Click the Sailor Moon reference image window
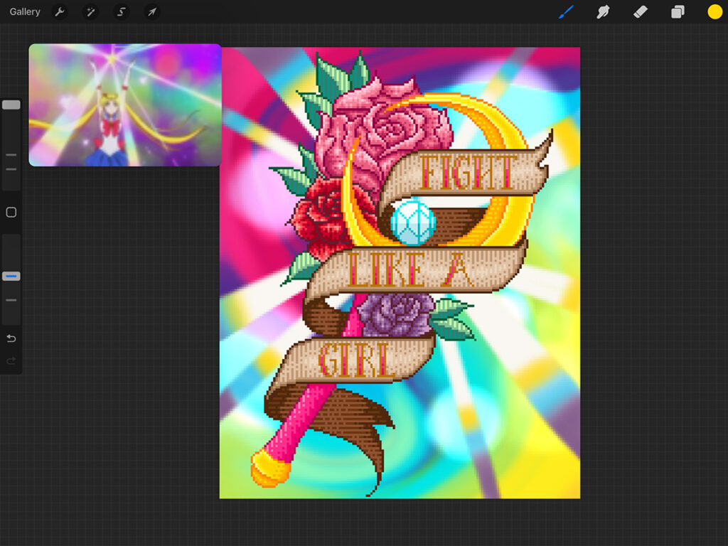The height and width of the screenshot is (546, 728). tap(125, 105)
